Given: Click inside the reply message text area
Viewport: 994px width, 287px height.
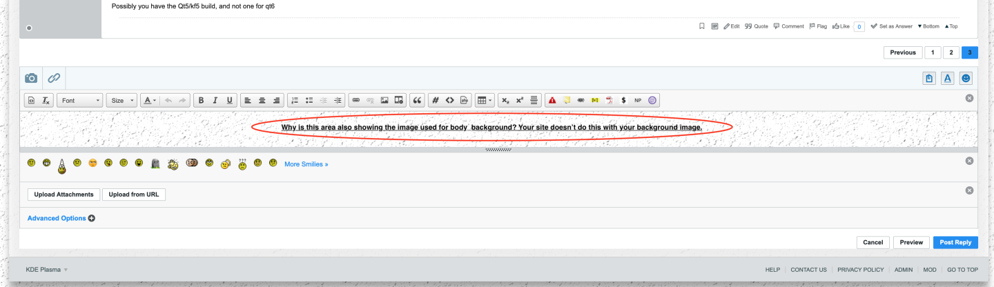Looking at the screenshot, I should coord(498,129).
